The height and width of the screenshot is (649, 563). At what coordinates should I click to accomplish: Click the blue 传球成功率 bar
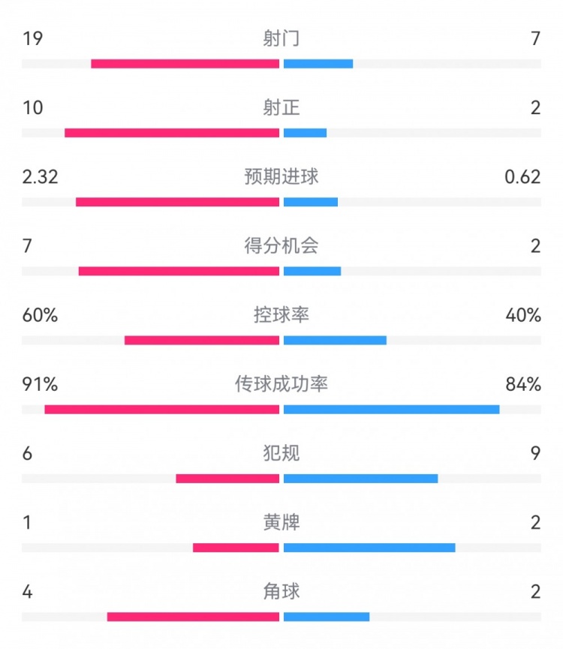[x=391, y=410]
